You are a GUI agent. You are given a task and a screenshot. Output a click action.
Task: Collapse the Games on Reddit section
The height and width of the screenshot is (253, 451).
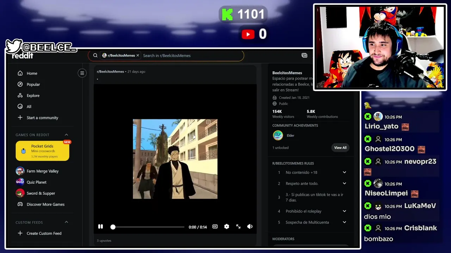click(x=66, y=135)
